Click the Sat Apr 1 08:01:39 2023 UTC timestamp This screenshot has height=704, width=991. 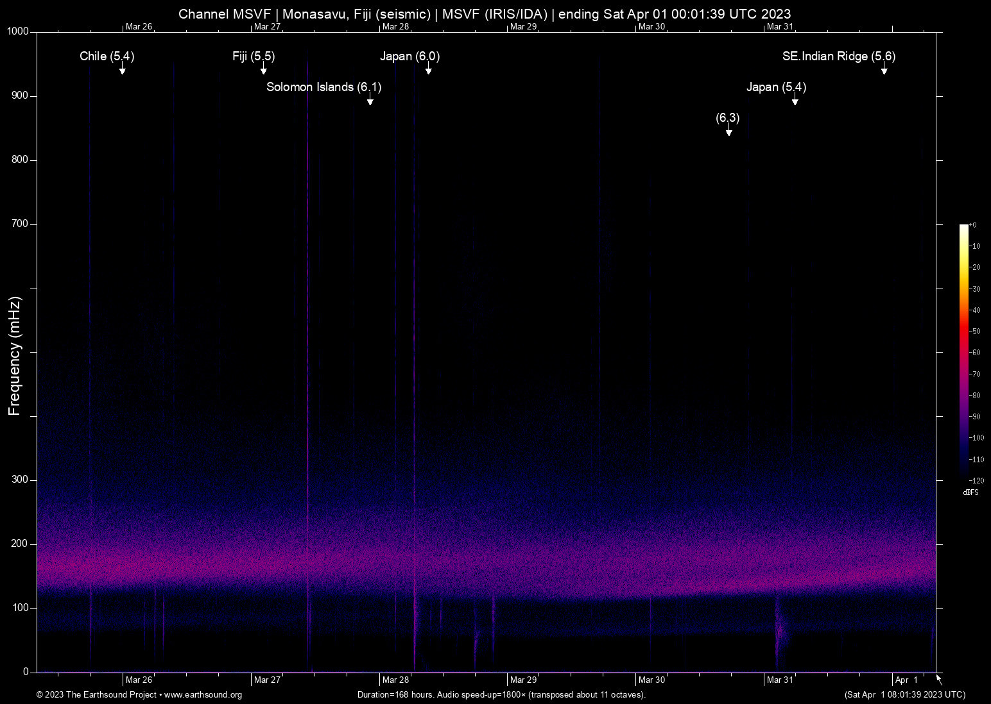(905, 695)
